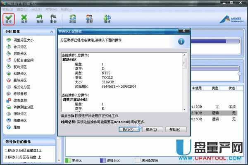This screenshot has width=248, height=165.
Task: Click the 等待执行的操作 sidebar panel header
Action: pyautogui.click(x=29, y=142)
